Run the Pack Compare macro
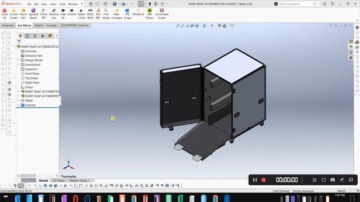 click(116, 13)
